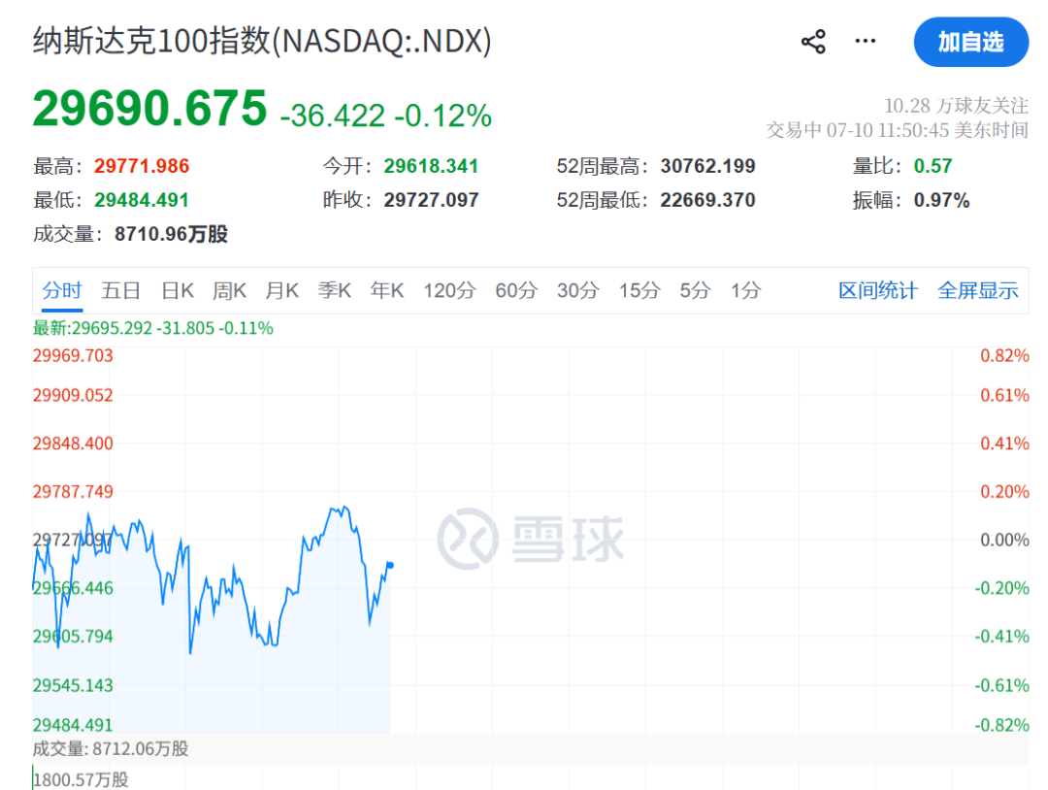This screenshot has width=1048, height=790.
Task: Click the 29848.400 y-axis label
Action: tap(73, 444)
